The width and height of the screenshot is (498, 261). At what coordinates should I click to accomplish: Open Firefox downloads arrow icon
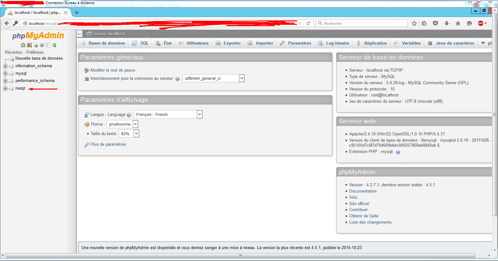pos(447,23)
